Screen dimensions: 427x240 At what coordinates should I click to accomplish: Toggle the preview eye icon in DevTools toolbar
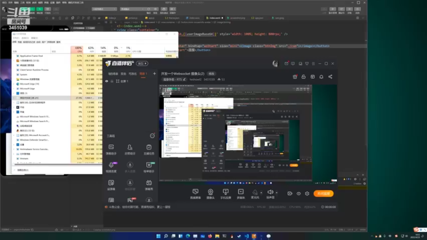point(155,9)
